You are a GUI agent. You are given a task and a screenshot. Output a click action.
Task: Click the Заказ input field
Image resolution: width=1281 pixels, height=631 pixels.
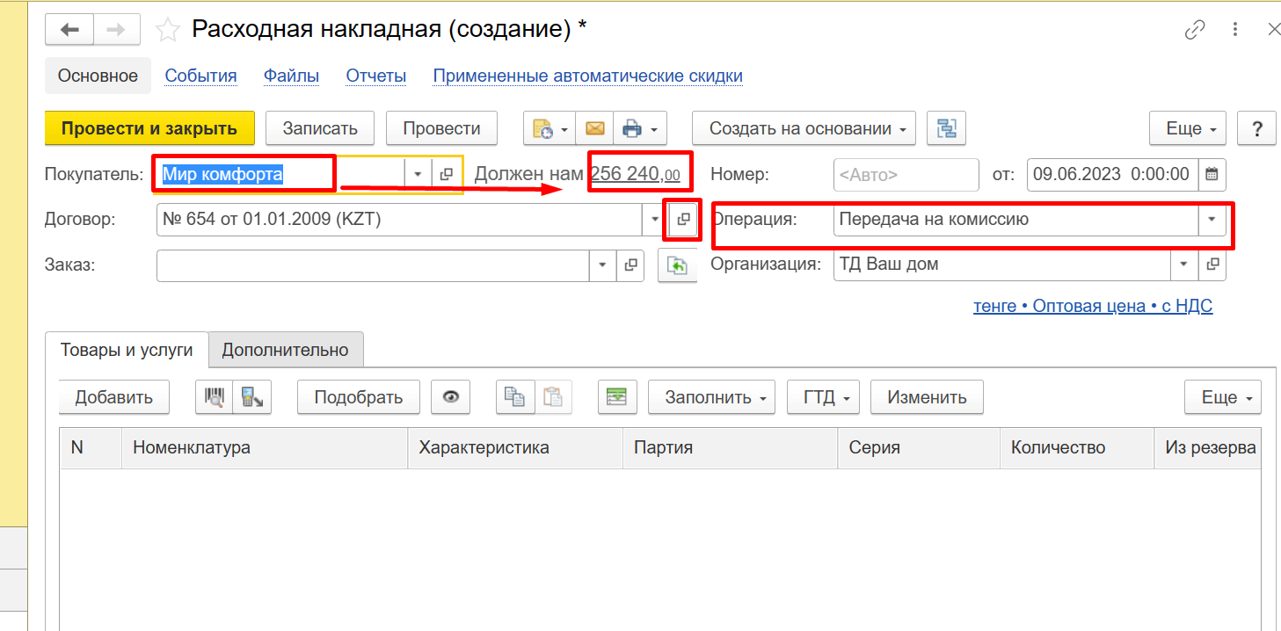pos(374,265)
